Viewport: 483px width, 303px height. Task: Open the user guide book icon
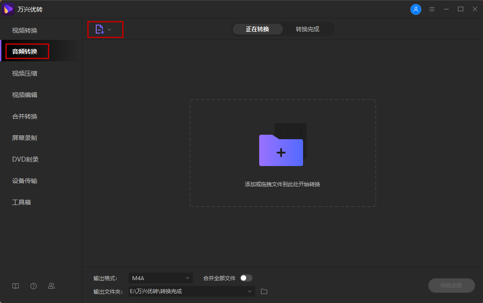click(x=15, y=286)
